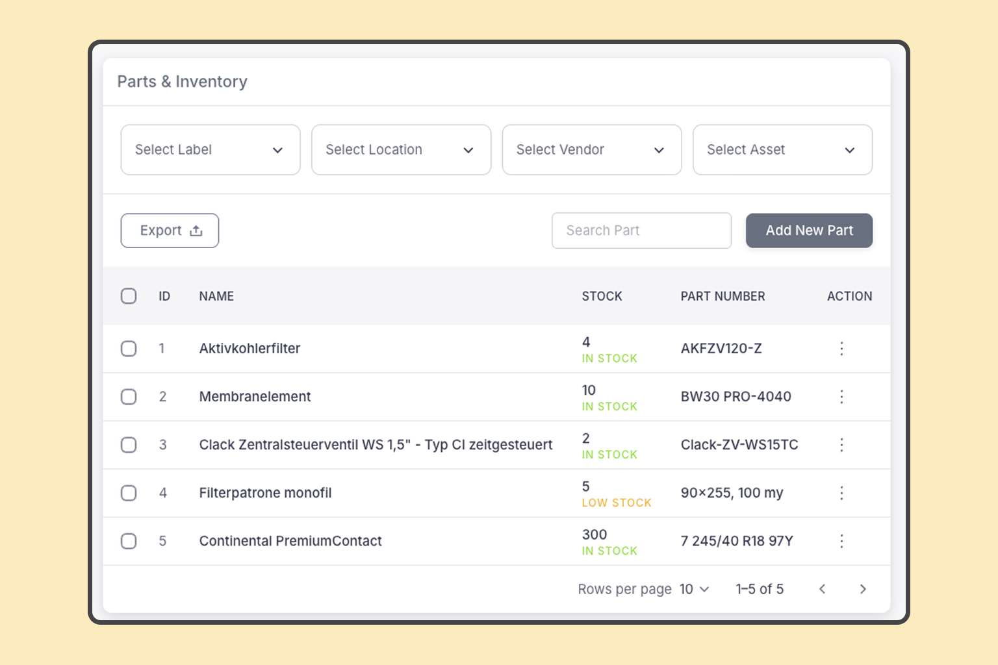Click the stock value 300
Image resolution: width=998 pixels, height=665 pixels.
pos(595,534)
